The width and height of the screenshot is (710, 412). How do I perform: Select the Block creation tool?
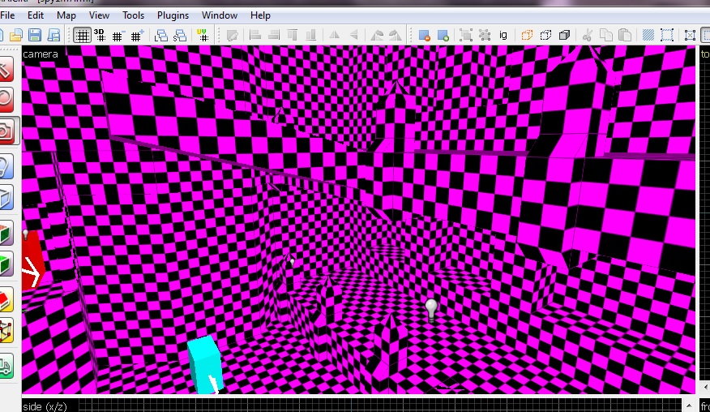pos(6,197)
